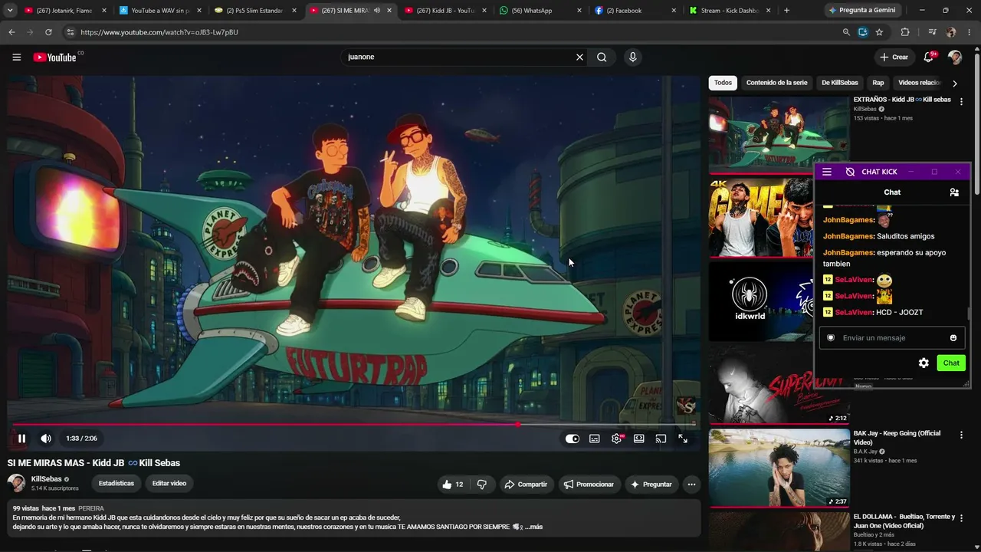Screen dimensions: 981x552
Task: Install app via address bar icon
Action: [863, 32]
